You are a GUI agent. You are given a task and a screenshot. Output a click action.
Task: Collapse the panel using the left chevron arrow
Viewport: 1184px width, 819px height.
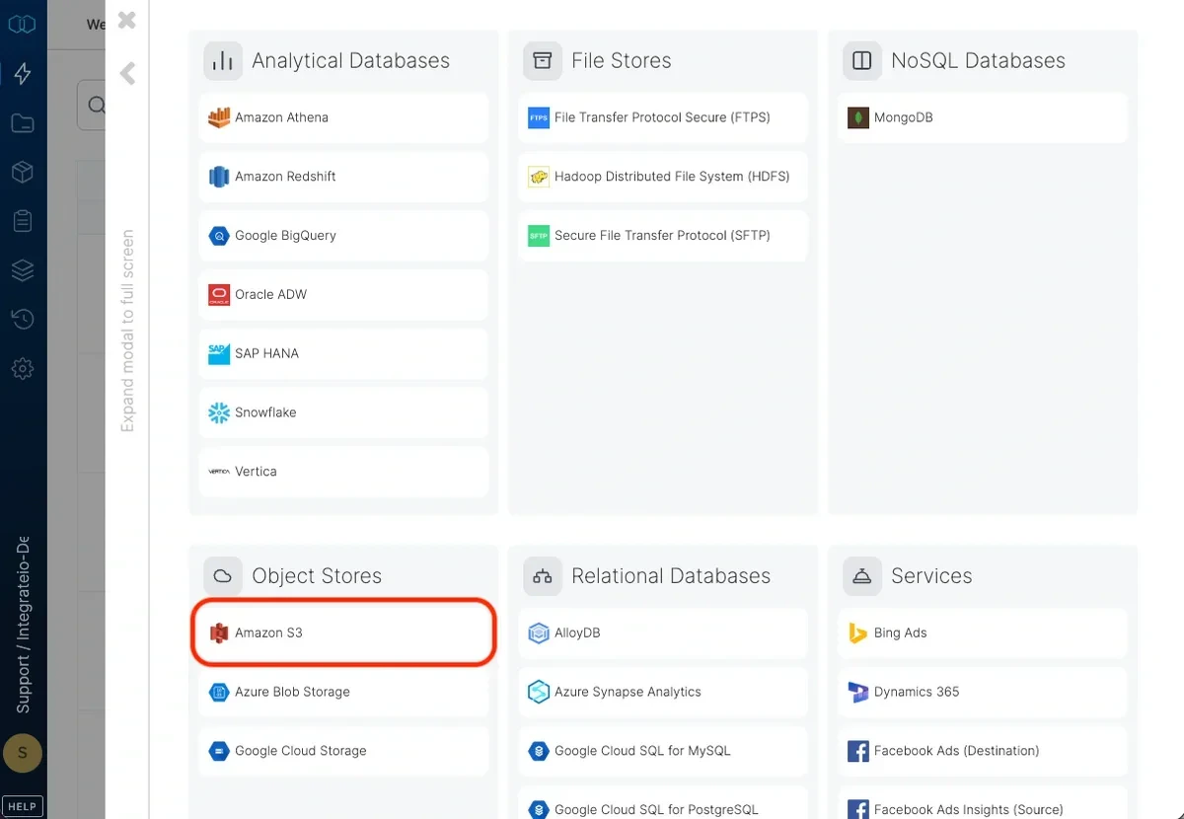click(126, 73)
